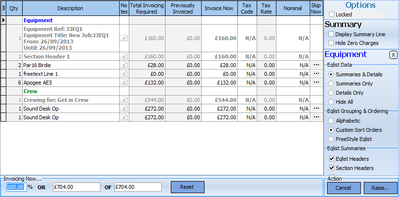Select the Summaries Only radio option
399x197 pixels.
click(x=331, y=84)
